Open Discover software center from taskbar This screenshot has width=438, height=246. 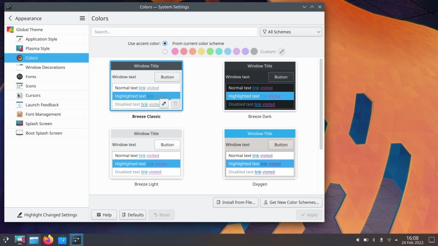pyautogui.click(x=62, y=239)
